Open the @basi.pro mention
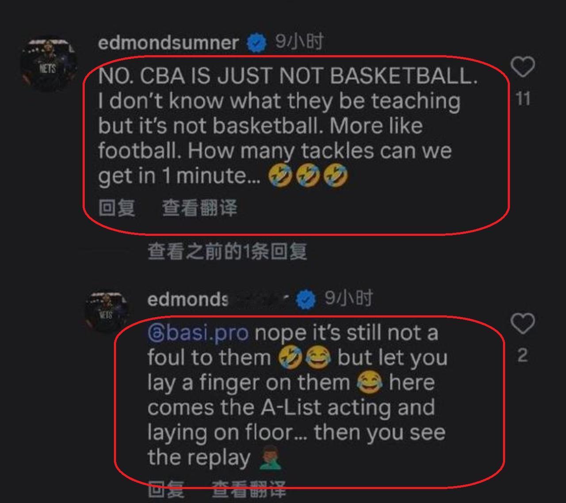This screenshot has width=566, height=503. (198, 333)
